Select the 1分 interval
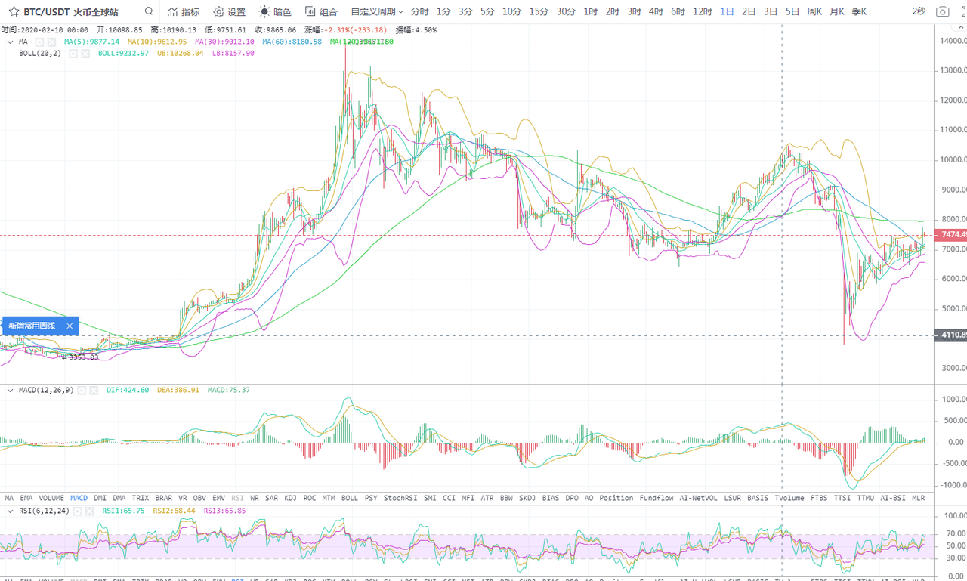 coord(443,12)
